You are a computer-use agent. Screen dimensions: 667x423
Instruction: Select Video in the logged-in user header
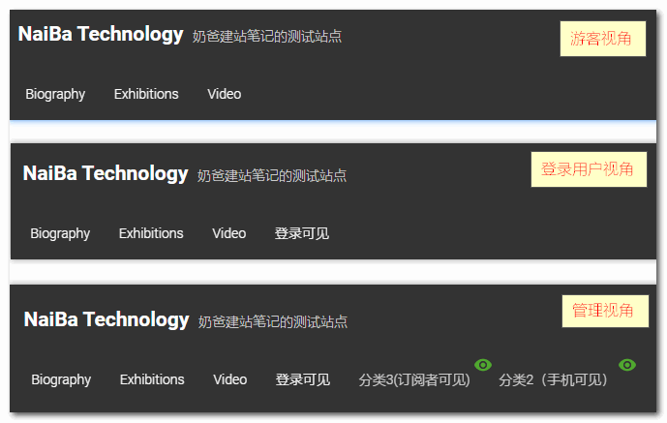pos(228,233)
